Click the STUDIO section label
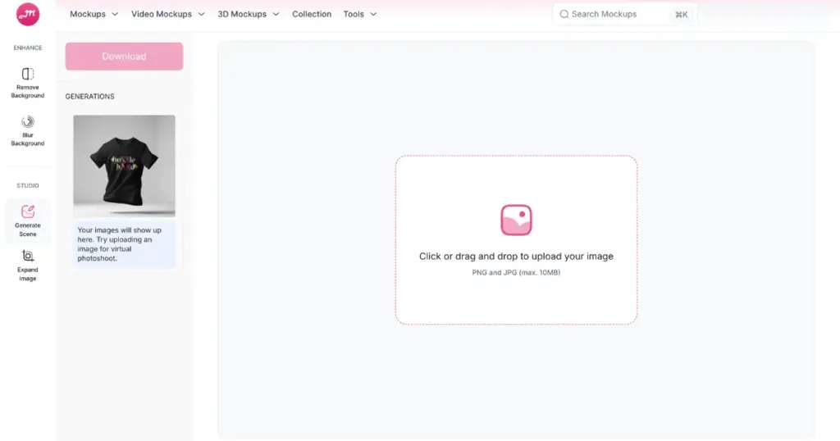 click(28, 186)
